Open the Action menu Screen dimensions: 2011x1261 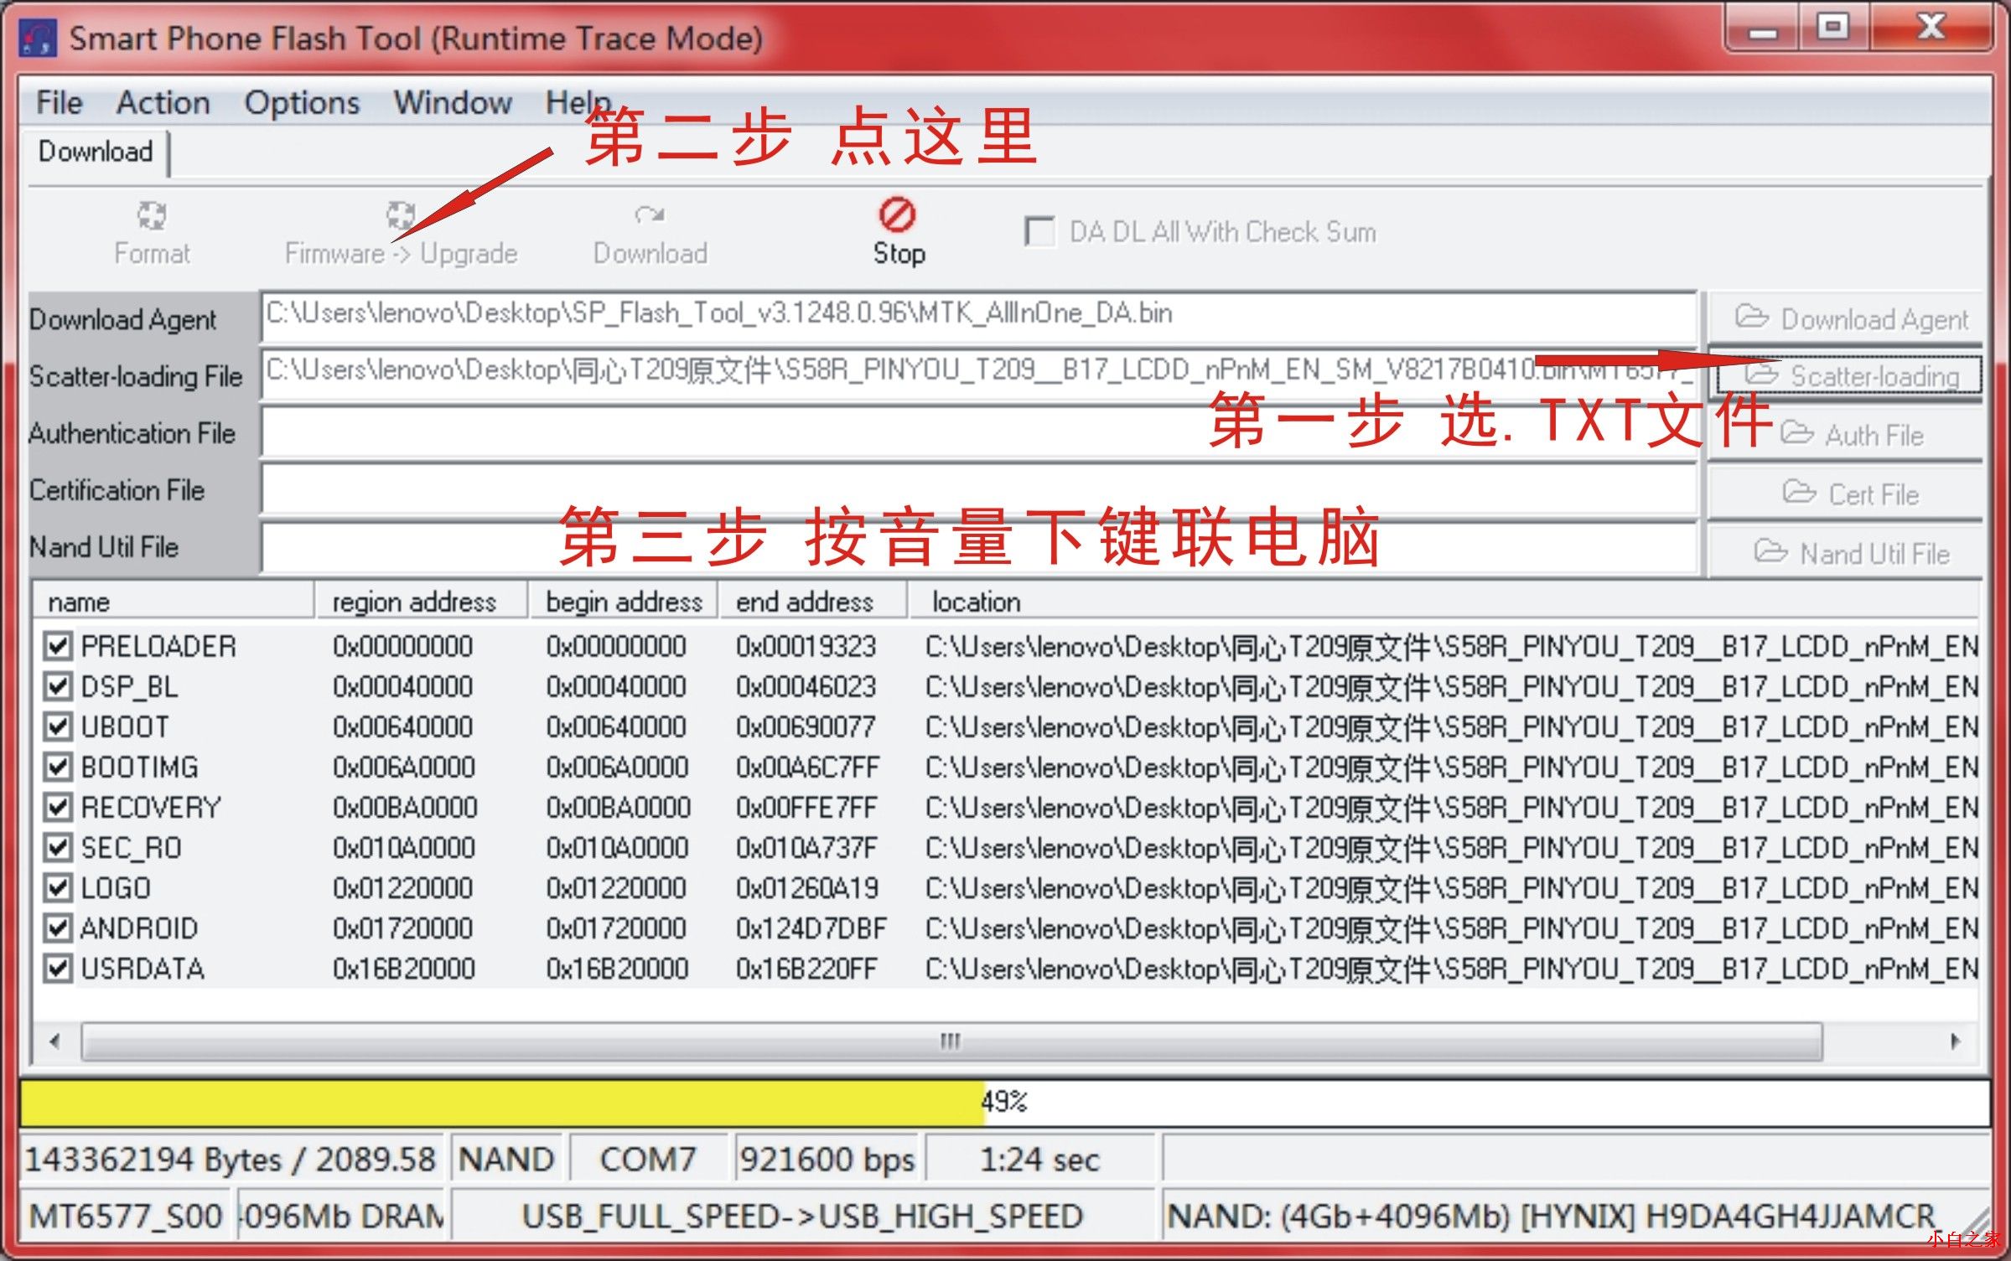[163, 102]
